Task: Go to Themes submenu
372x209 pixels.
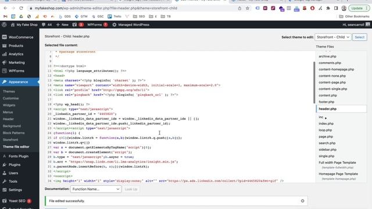Action: [9, 92]
